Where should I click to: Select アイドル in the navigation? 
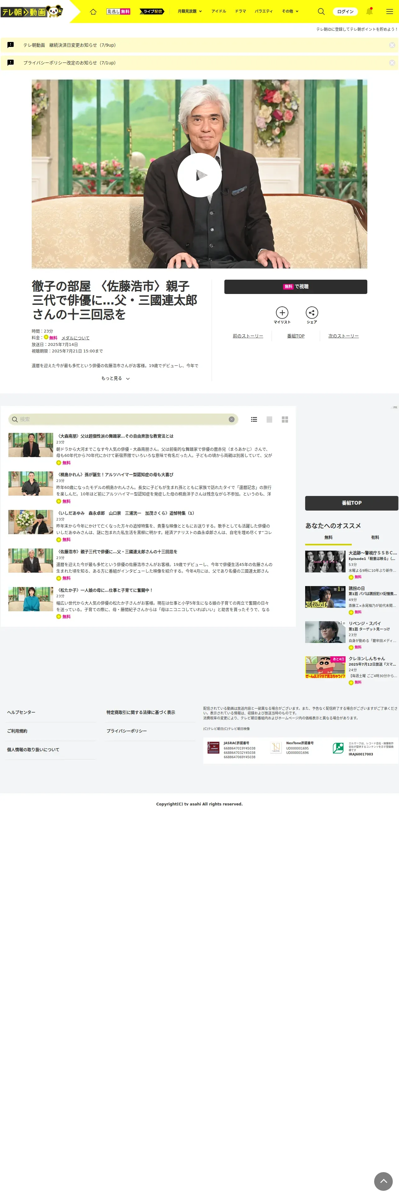point(218,11)
